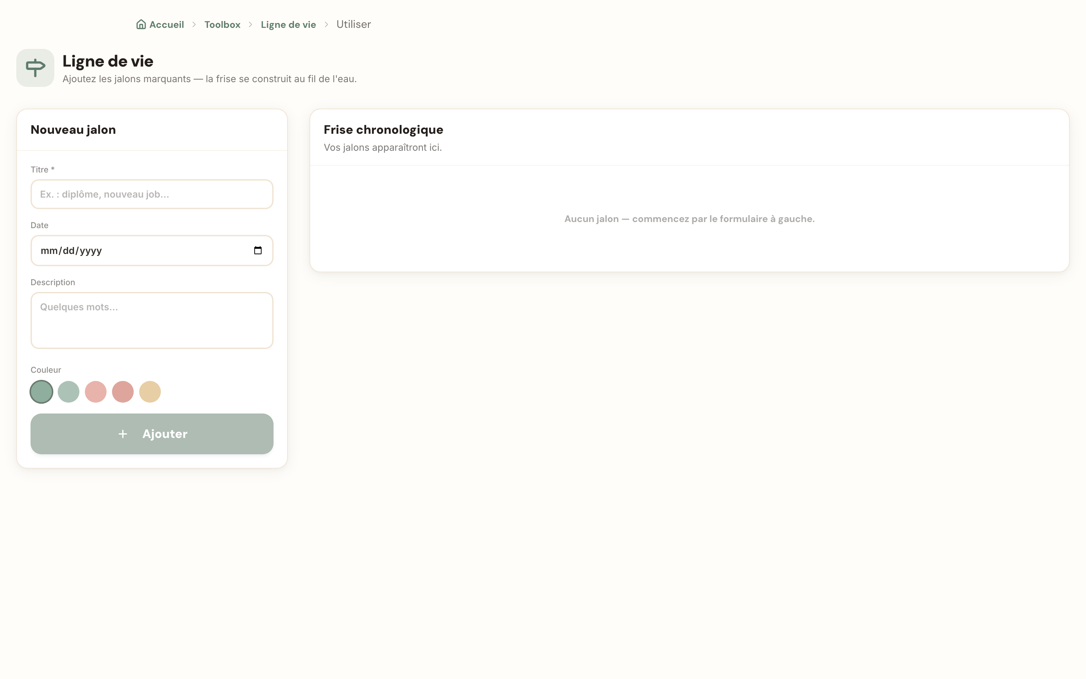Choose the beige sand color swatch

click(x=150, y=391)
